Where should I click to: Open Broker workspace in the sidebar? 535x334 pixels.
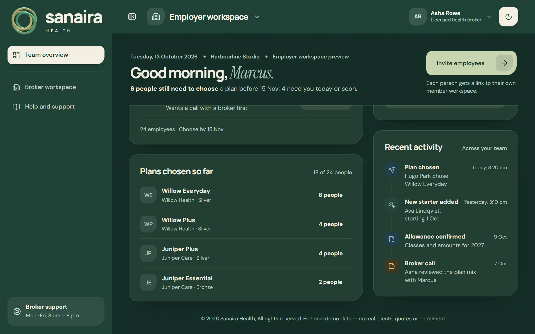56,87
